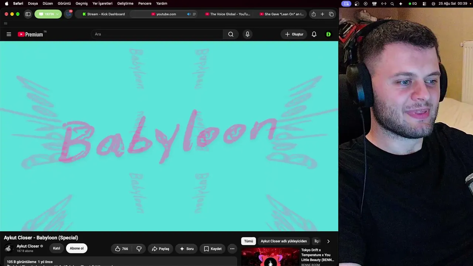The height and width of the screenshot is (266, 473).
Task: Select Aykut Closer adlı yükleyiciden chip
Action: (284, 241)
